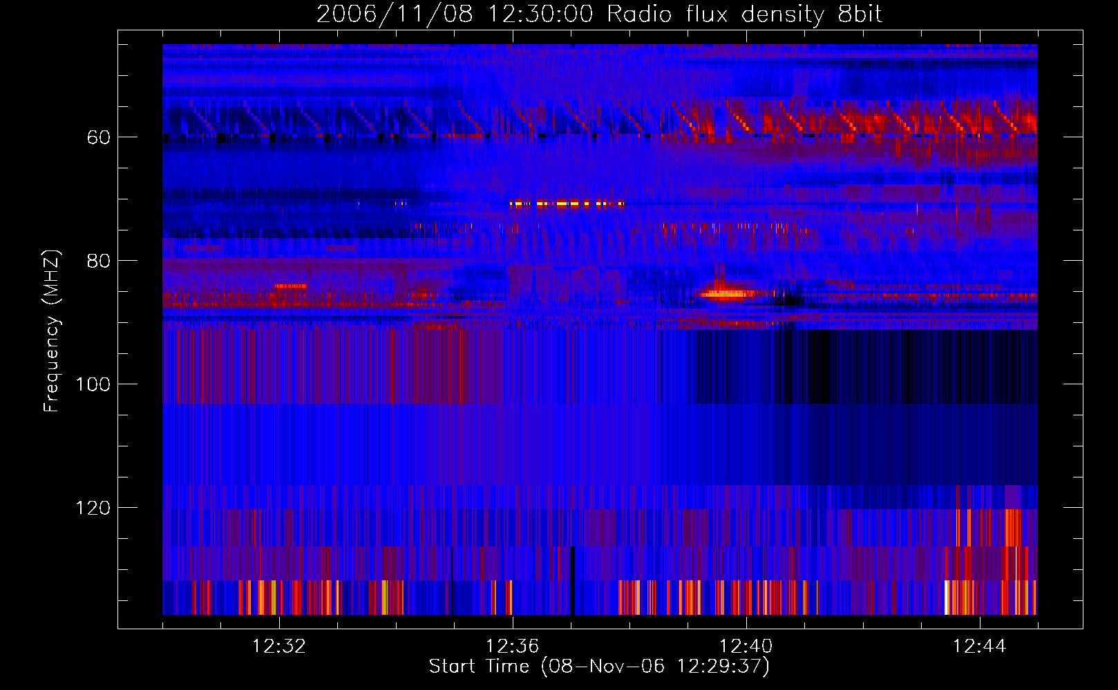This screenshot has height=690, width=1118.
Task: Click the time tick label 12:44
Action: click(x=980, y=646)
